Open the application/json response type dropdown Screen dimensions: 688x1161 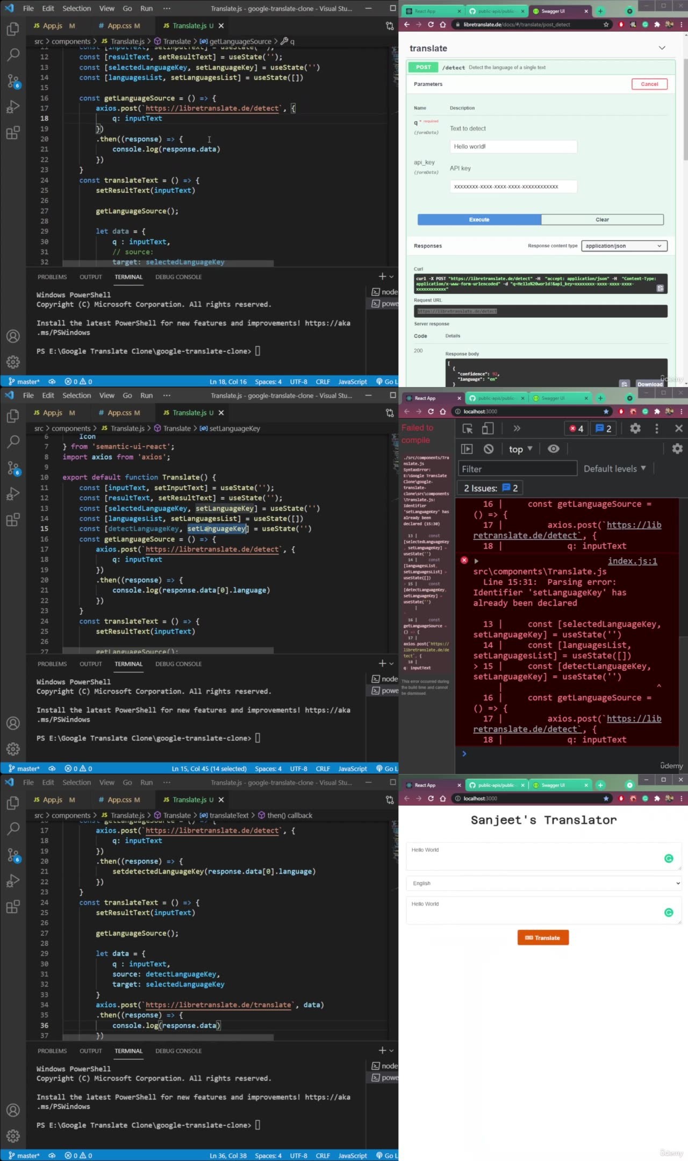point(624,246)
